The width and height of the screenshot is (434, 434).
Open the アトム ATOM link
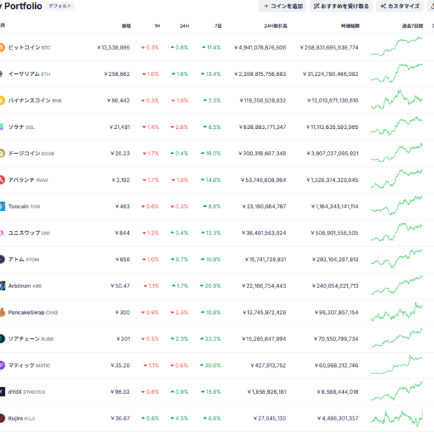(24, 259)
